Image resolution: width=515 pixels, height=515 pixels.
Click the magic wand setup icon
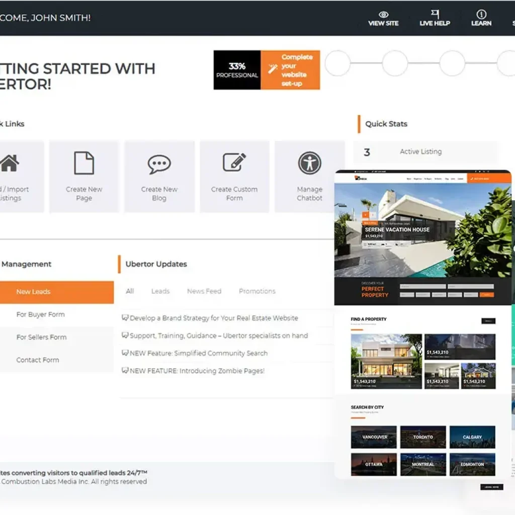(273, 69)
